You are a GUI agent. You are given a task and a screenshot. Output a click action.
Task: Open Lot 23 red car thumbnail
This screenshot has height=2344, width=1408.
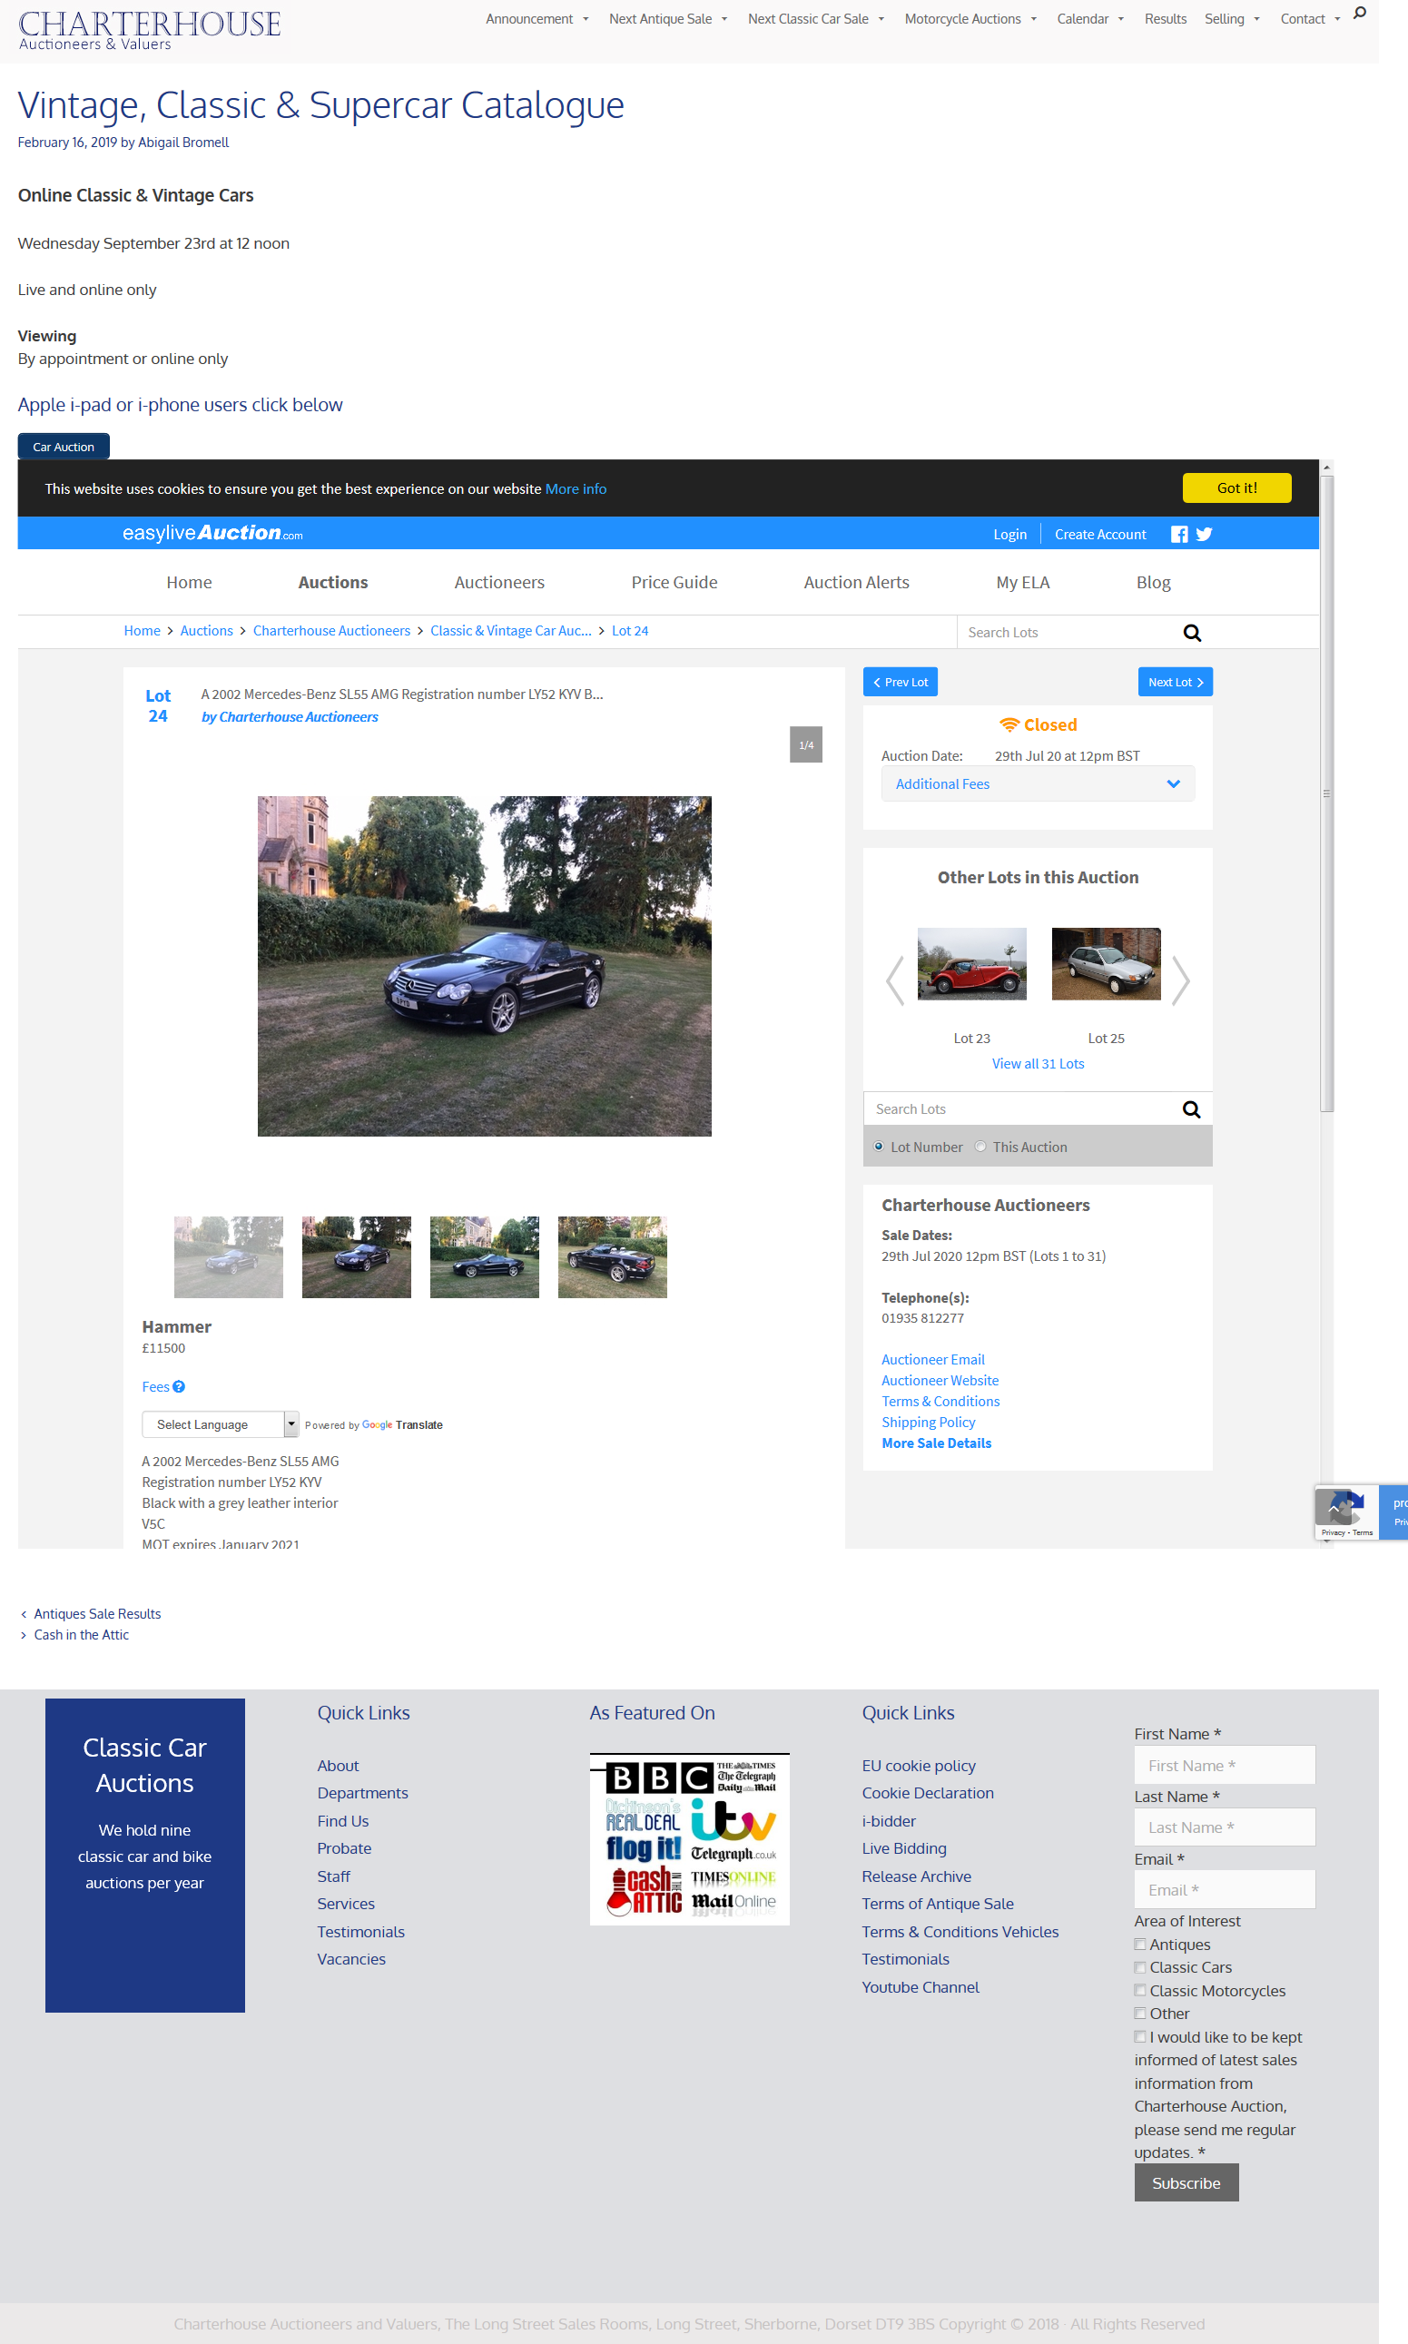971,964
